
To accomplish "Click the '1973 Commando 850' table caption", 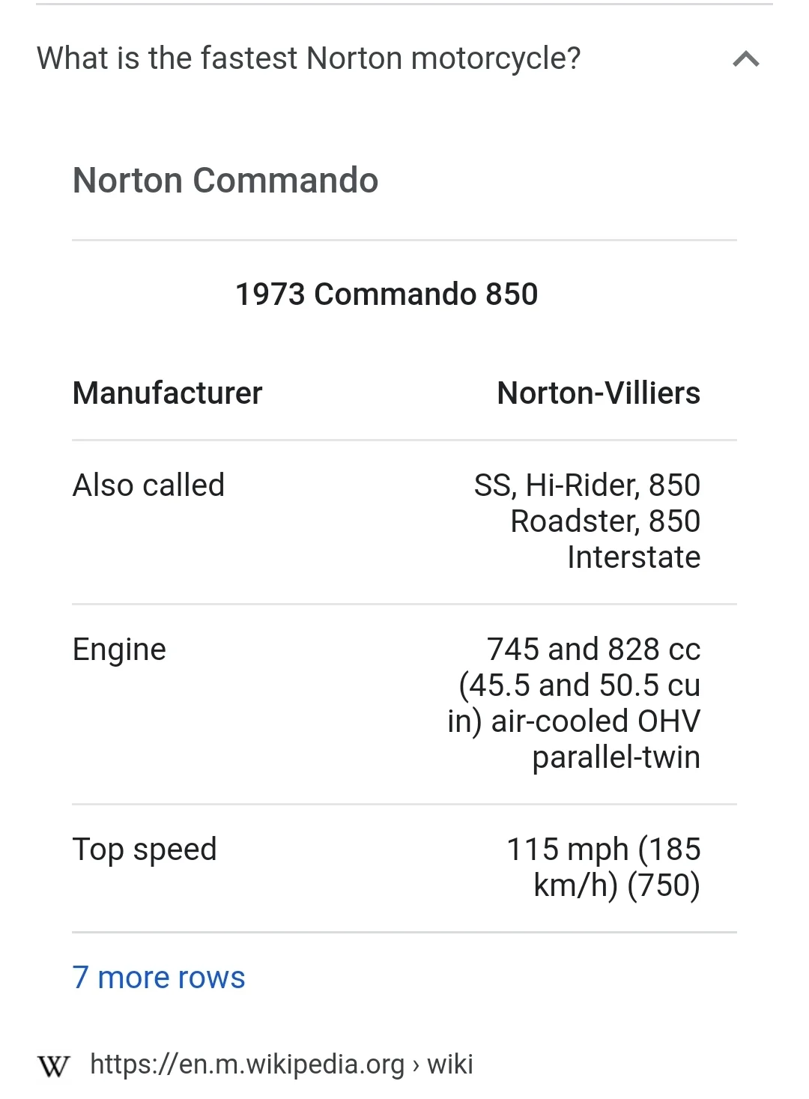I will coord(387,294).
